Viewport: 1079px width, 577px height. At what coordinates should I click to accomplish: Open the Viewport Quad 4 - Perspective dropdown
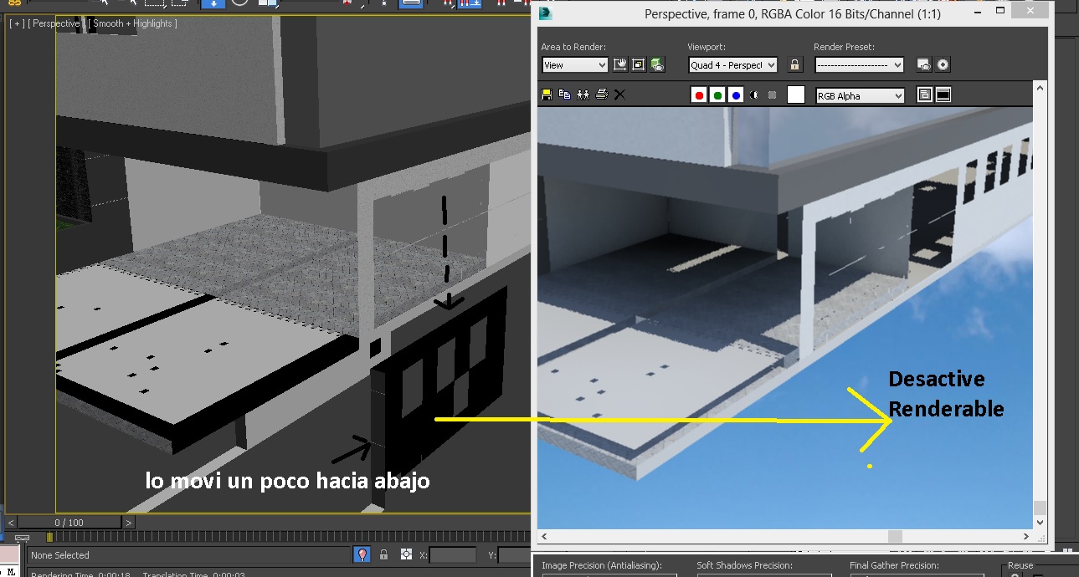pos(732,64)
